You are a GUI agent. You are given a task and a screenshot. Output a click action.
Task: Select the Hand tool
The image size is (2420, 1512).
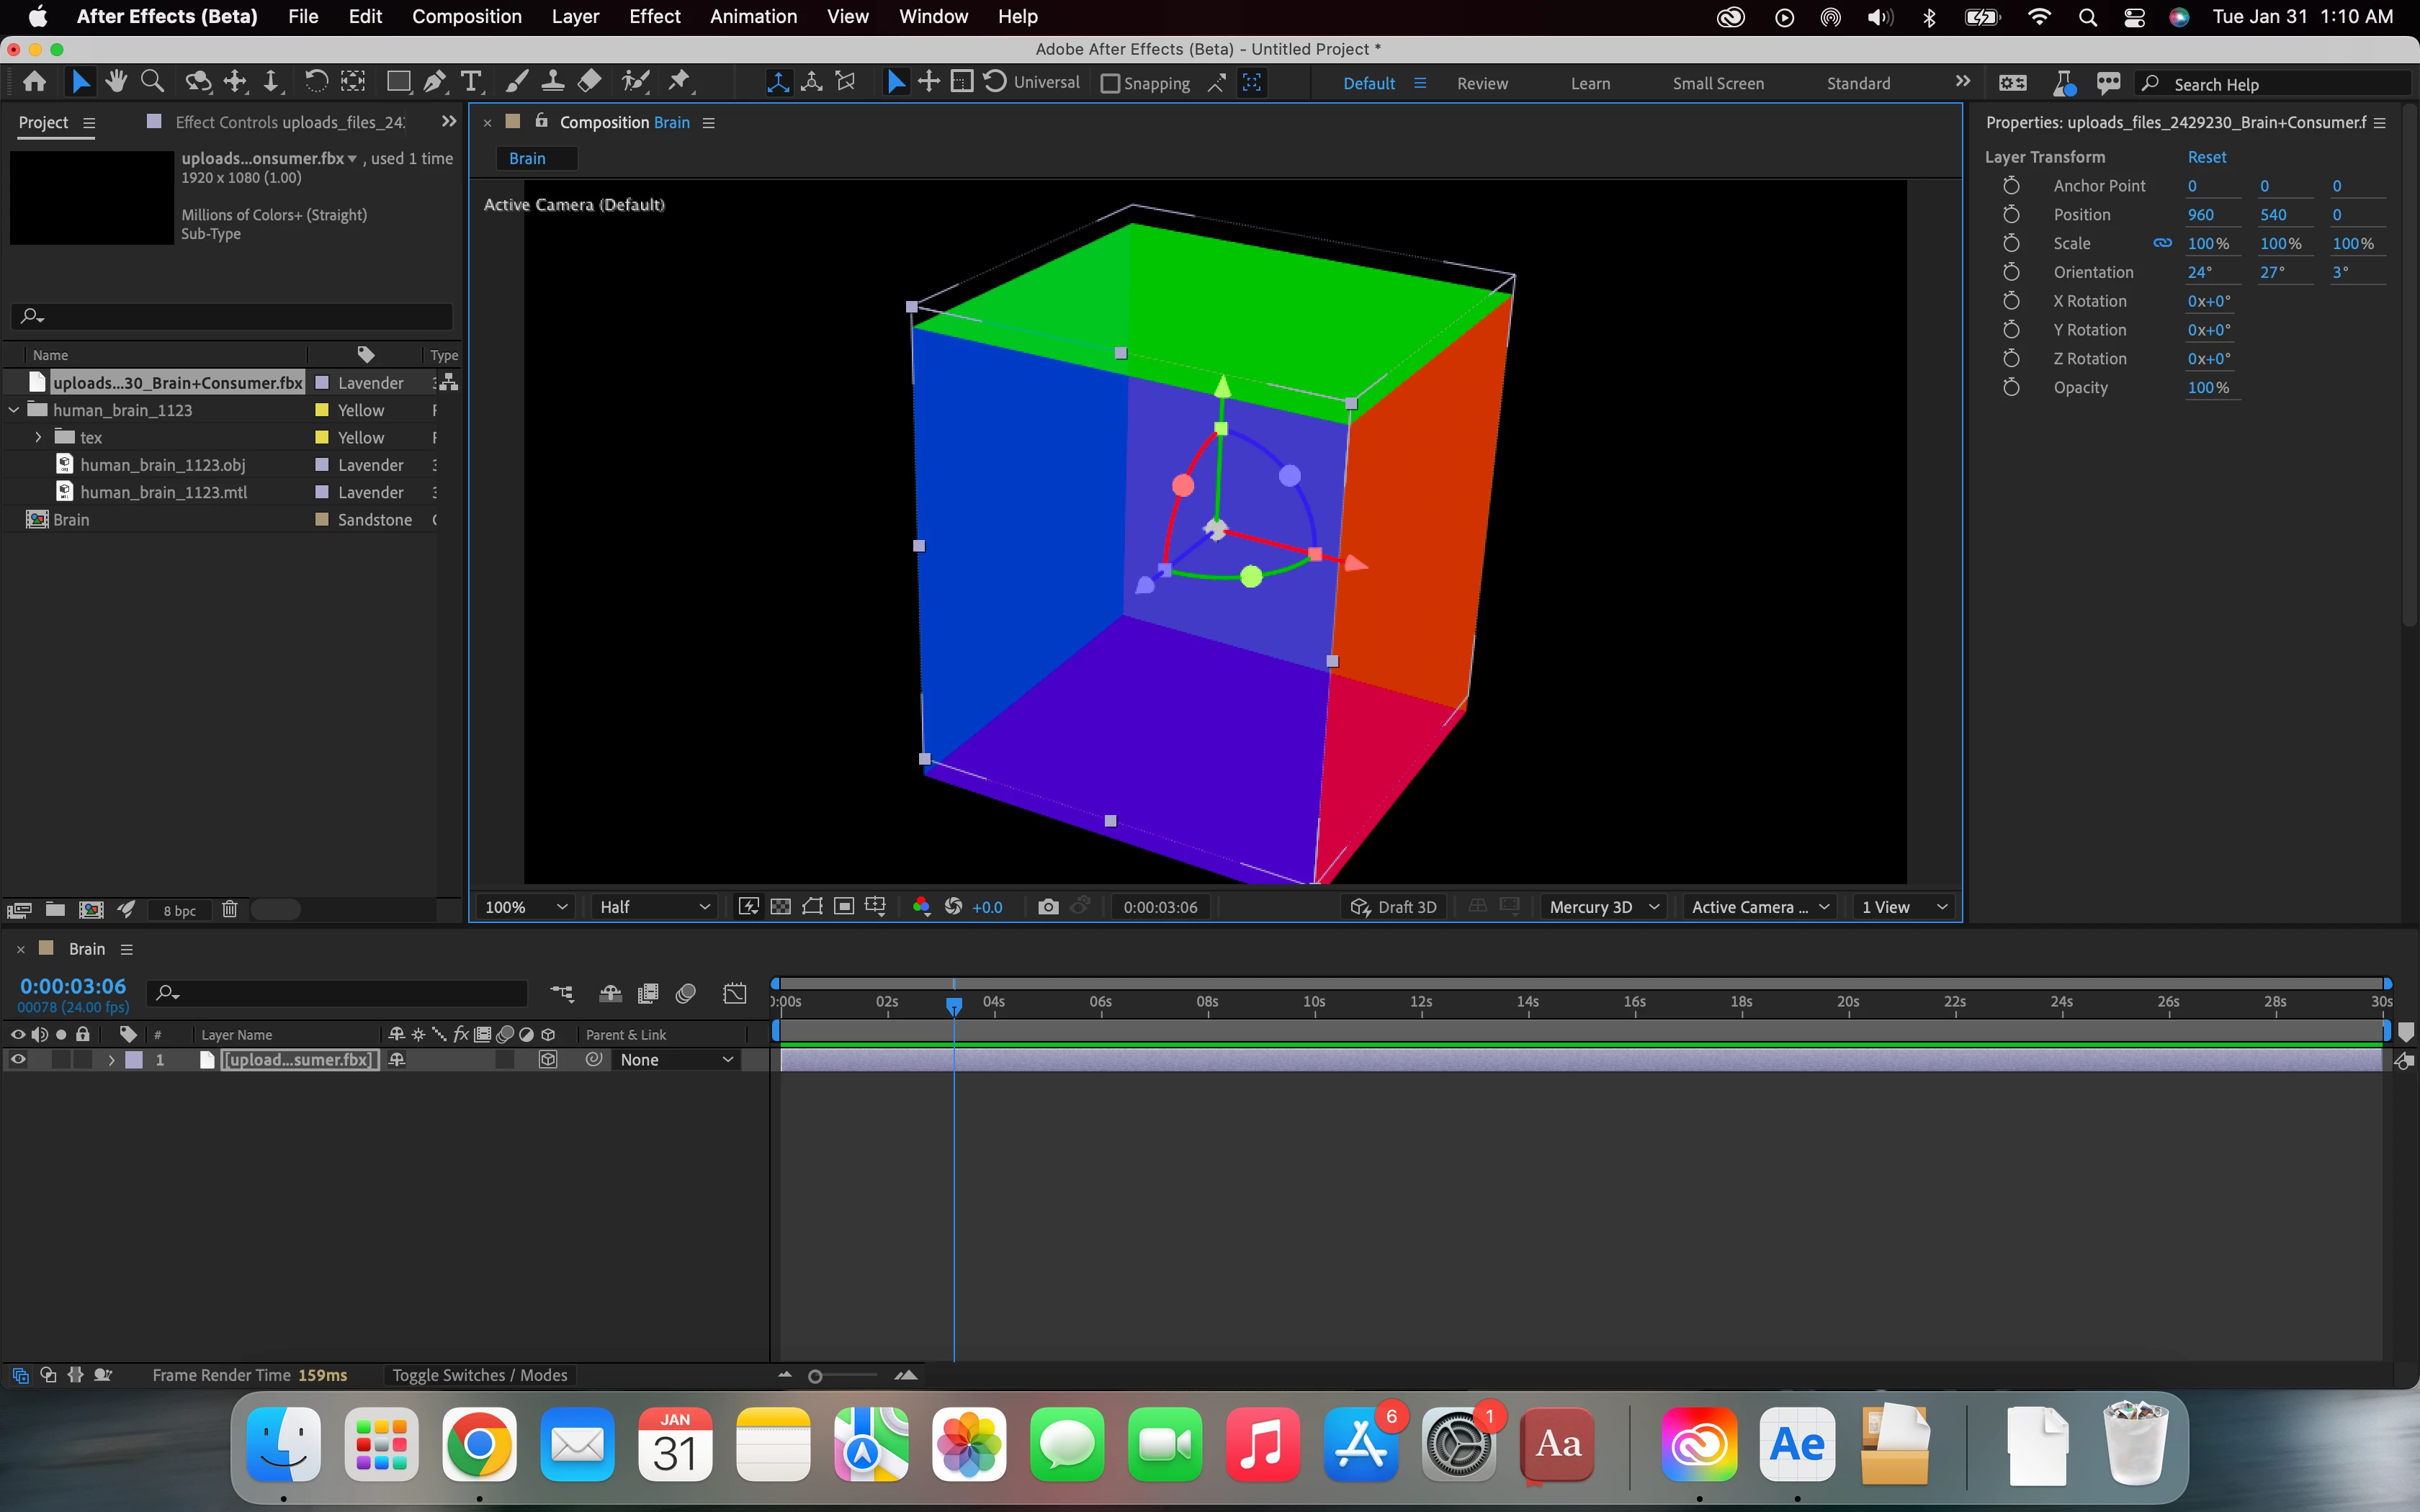(116, 82)
